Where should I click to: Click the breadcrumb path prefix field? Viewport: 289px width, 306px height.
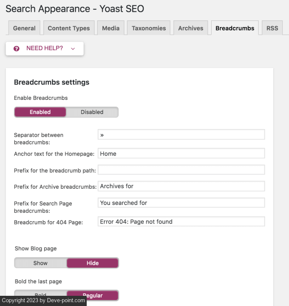181,170
